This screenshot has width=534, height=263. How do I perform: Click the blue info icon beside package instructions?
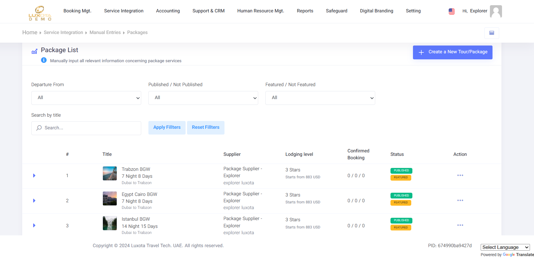click(x=44, y=60)
